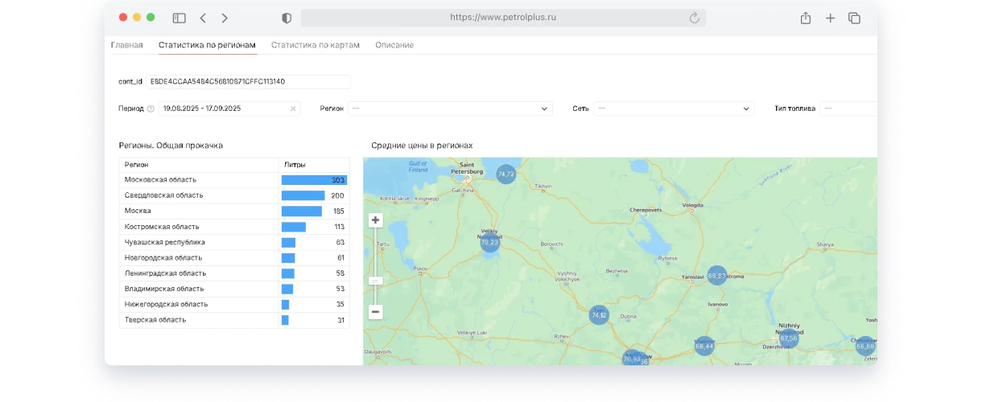Expand the Сеть dropdown
This screenshot has height=402, width=982.
[674, 109]
